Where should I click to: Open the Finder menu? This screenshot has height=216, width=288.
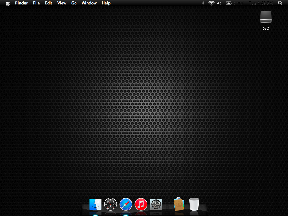(x=22, y=3)
